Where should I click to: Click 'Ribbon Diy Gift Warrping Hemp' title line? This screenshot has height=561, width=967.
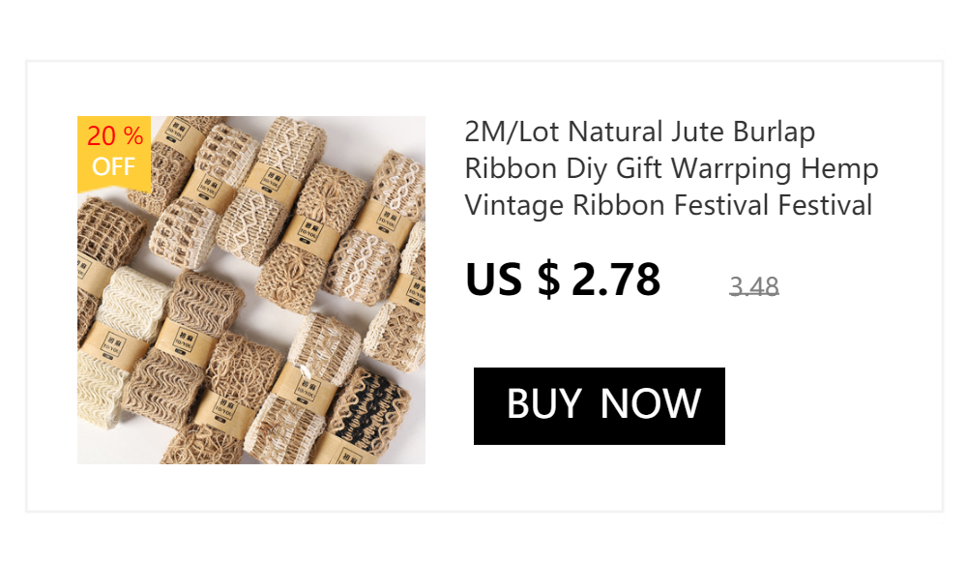click(x=671, y=168)
